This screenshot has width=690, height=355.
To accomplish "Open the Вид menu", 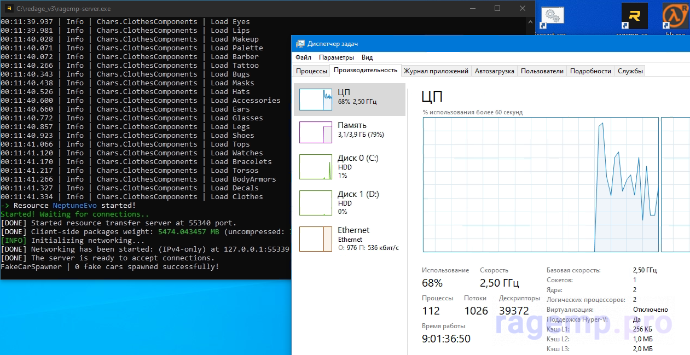I will (x=367, y=57).
